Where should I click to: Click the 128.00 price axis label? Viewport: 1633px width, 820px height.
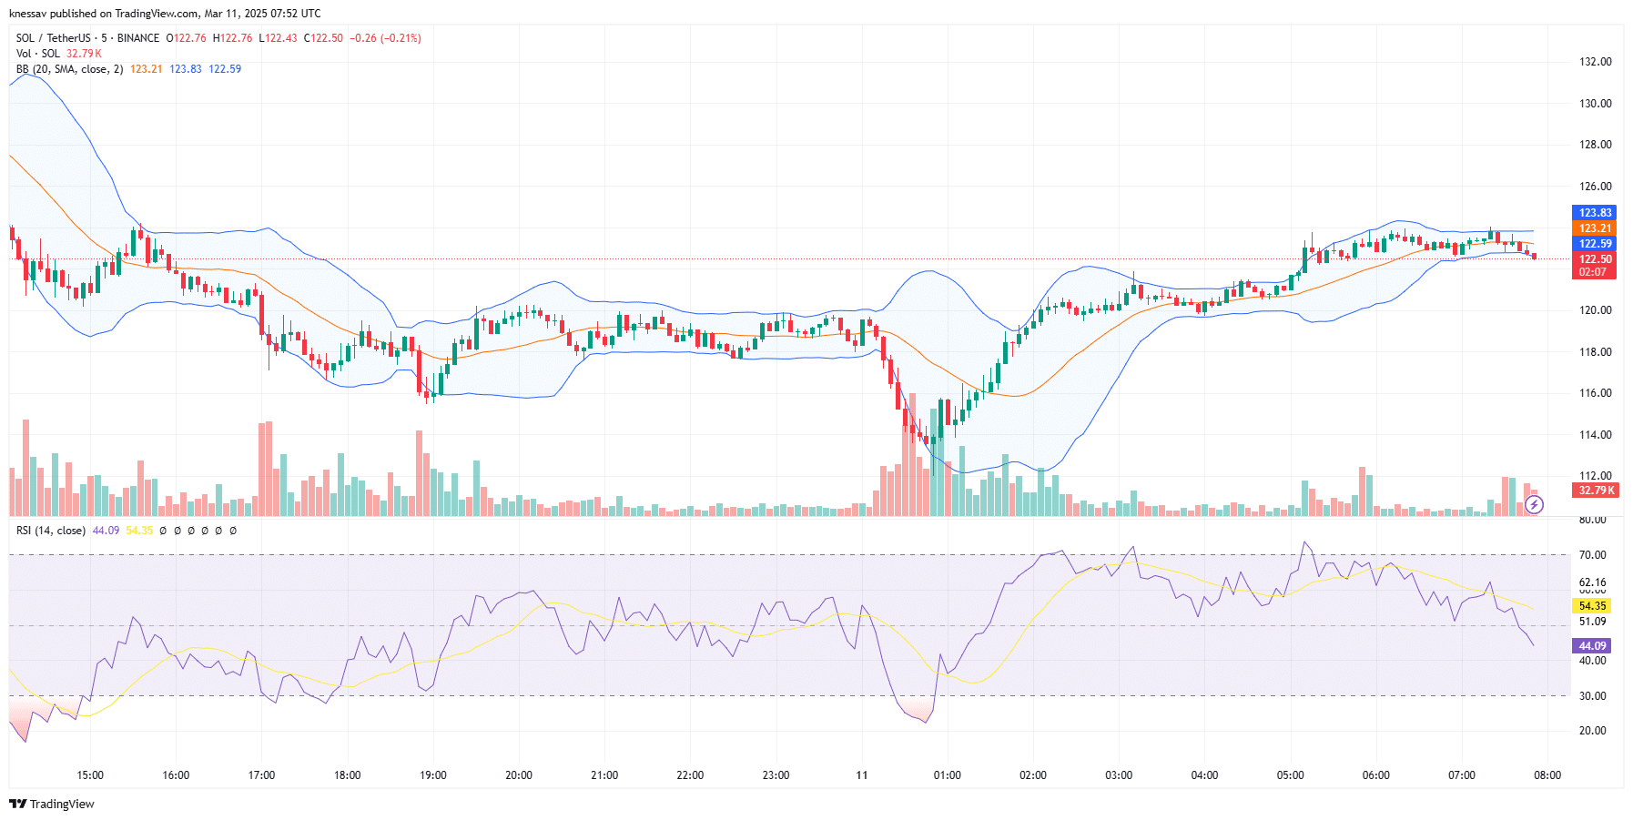[x=1596, y=145]
